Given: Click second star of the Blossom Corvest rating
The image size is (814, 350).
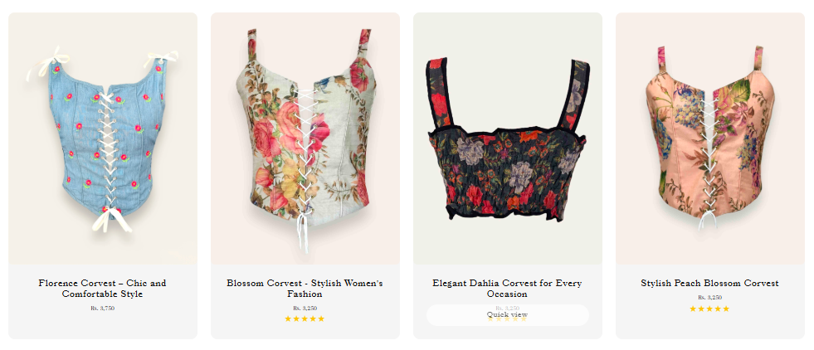Looking at the screenshot, I should pos(296,318).
